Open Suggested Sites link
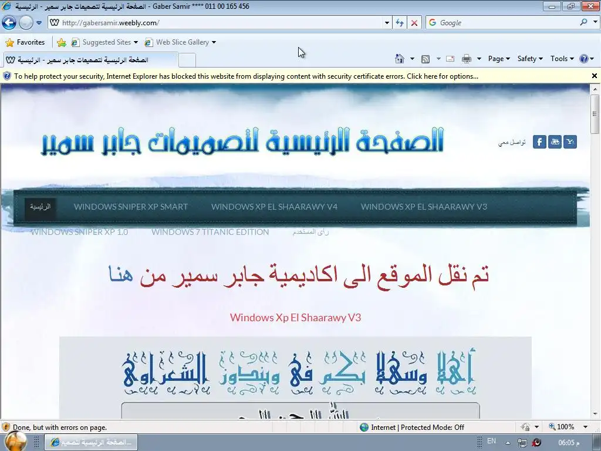 [x=104, y=42]
